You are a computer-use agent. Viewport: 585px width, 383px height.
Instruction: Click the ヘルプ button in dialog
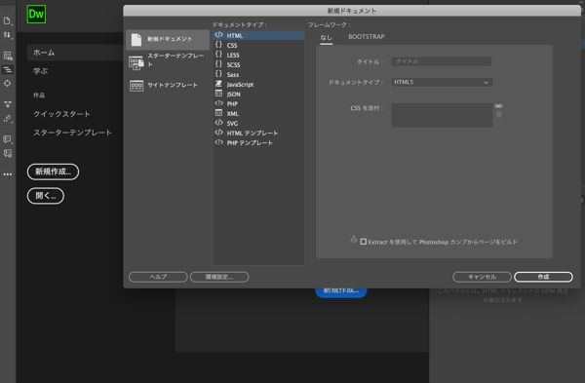(158, 277)
